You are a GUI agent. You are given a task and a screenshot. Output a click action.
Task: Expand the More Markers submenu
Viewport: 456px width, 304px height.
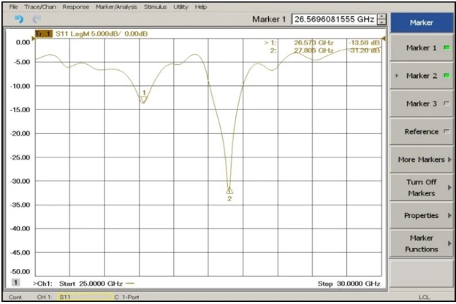(422, 159)
